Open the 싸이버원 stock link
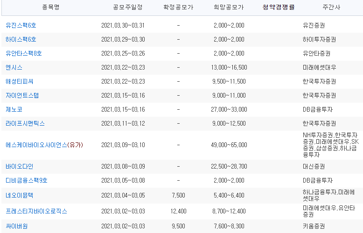363x233 pixels. pos(17,226)
